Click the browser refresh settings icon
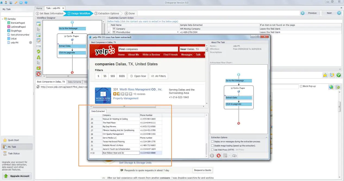344x181 pixels. (x=338, y=87)
